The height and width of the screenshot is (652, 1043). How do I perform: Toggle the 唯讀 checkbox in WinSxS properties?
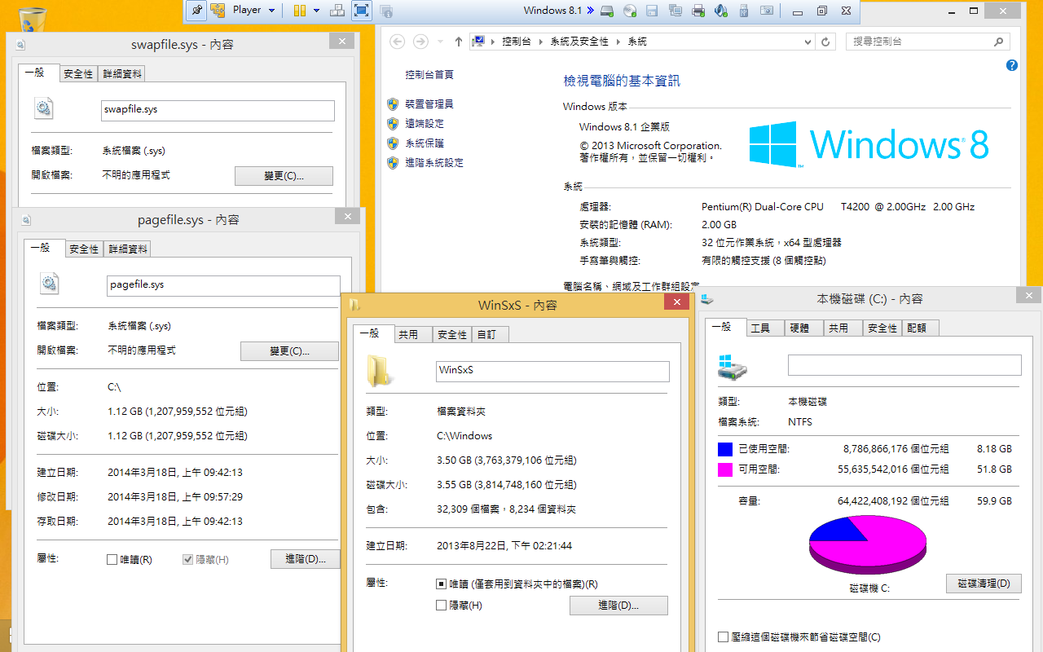pyautogui.click(x=442, y=584)
